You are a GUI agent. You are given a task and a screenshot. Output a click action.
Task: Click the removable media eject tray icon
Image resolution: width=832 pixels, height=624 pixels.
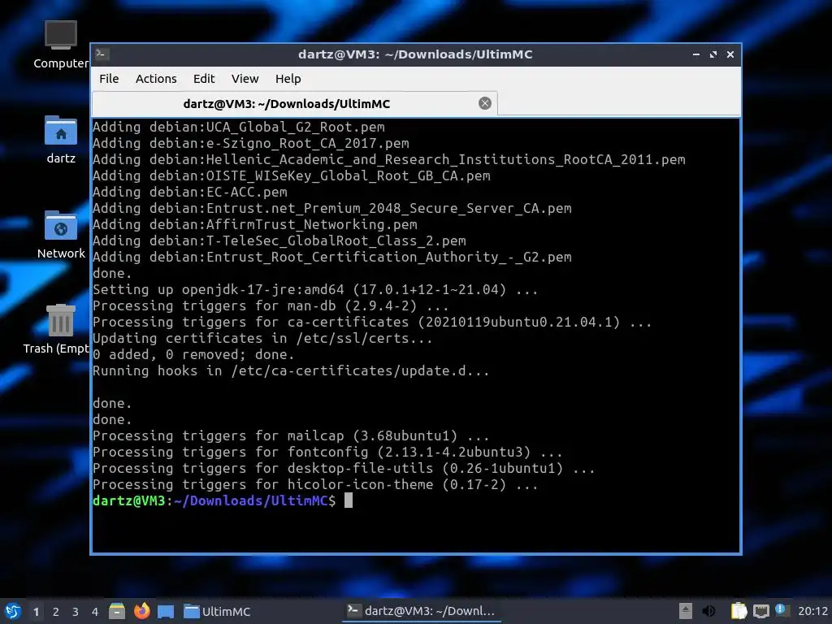pos(686,611)
